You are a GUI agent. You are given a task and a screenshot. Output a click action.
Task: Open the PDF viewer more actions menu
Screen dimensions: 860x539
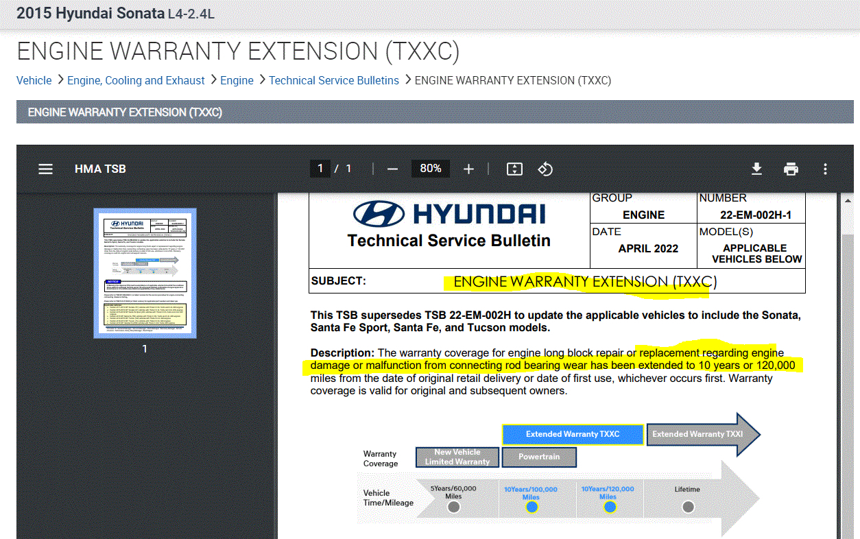pos(825,169)
